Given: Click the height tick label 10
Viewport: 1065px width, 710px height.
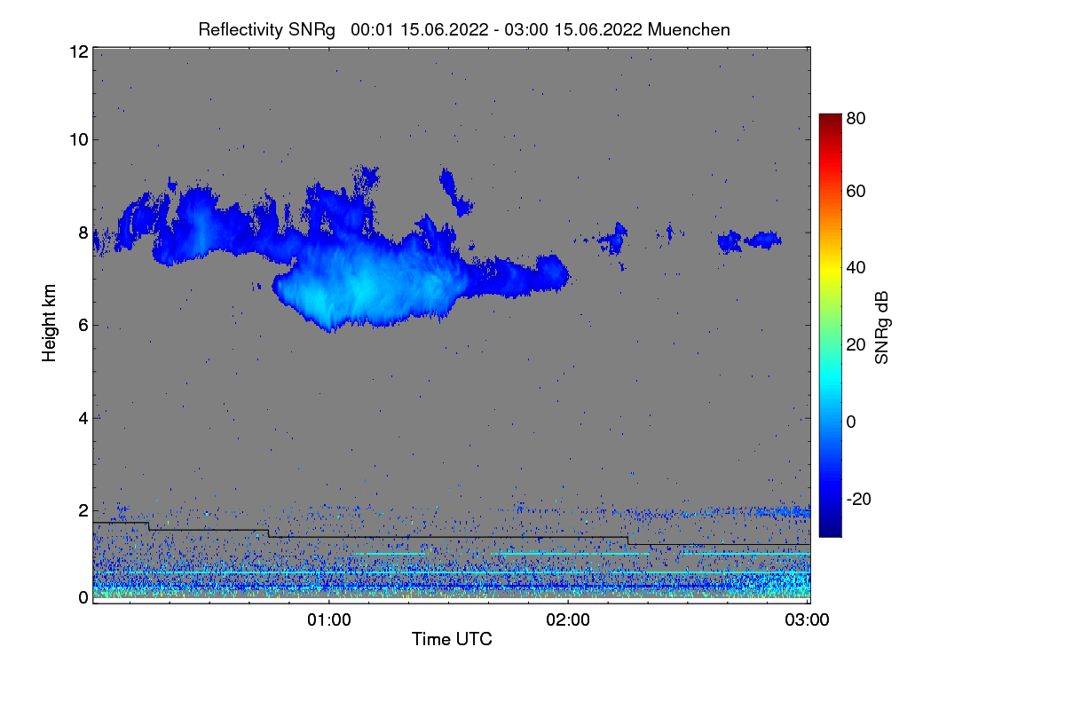Looking at the screenshot, I should pyautogui.click(x=78, y=139).
